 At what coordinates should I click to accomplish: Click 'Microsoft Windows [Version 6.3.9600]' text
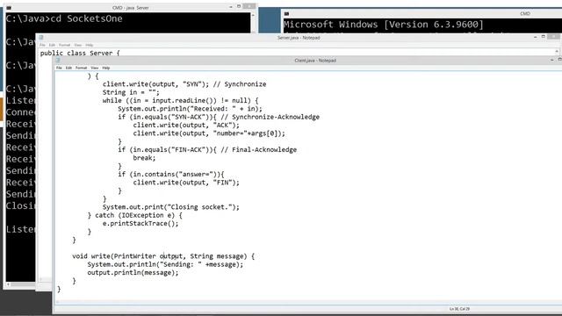pos(383,25)
